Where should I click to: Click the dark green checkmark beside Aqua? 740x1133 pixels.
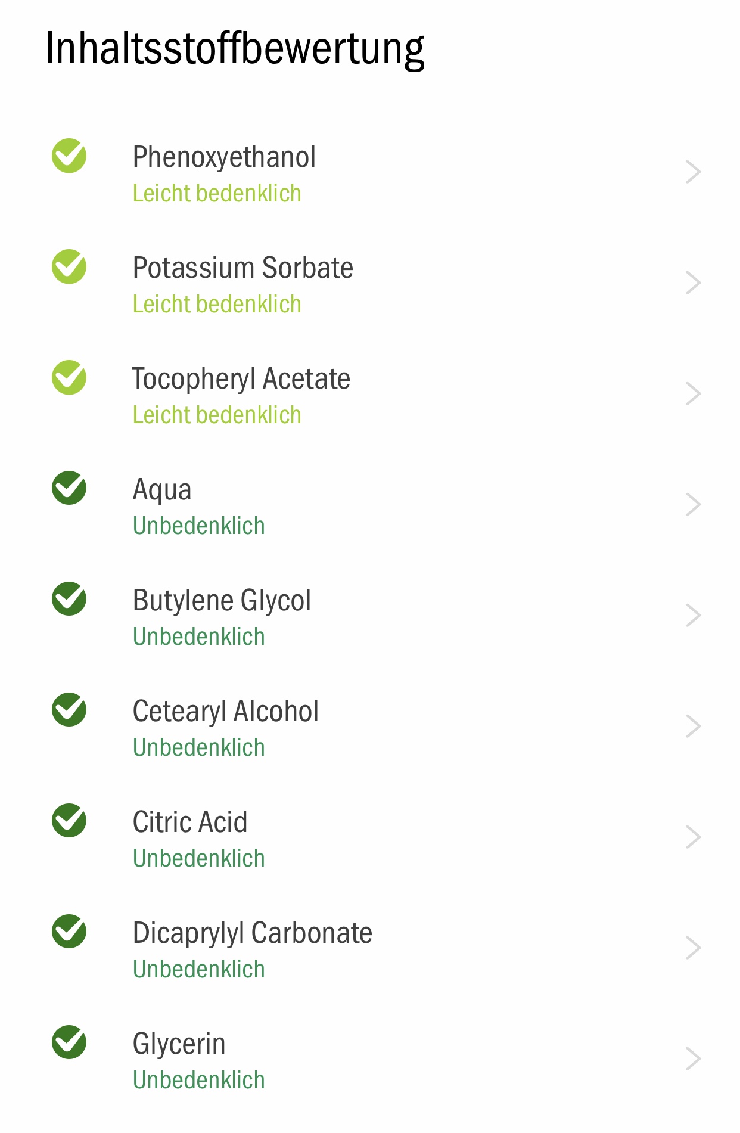(x=69, y=488)
